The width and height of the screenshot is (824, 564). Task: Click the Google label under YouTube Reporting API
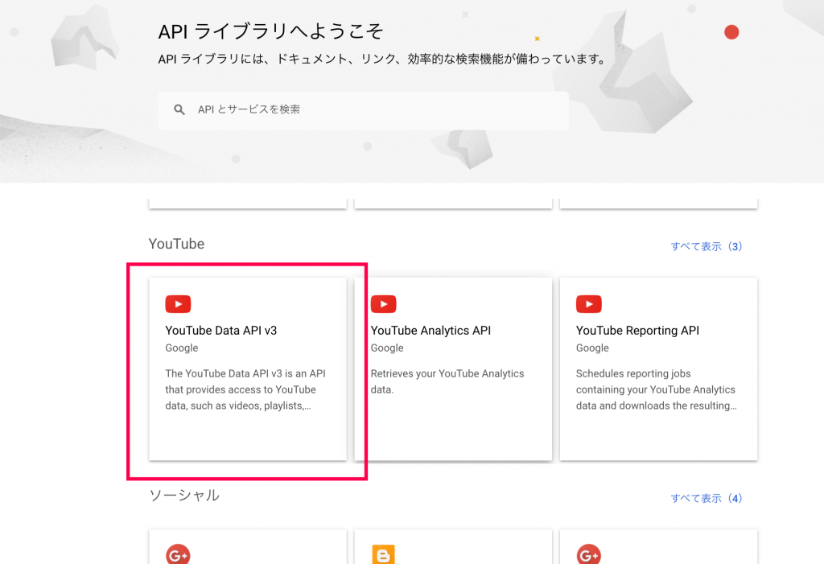[x=592, y=348]
